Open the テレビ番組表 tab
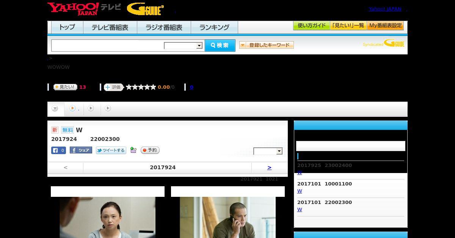 [x=110, y=27]
